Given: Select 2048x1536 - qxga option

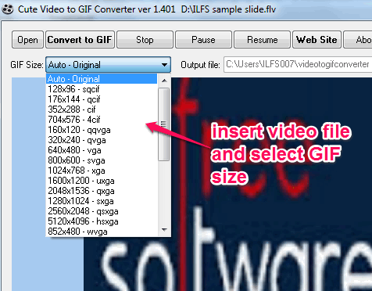Looking at the screenshot, I should 102,191.
